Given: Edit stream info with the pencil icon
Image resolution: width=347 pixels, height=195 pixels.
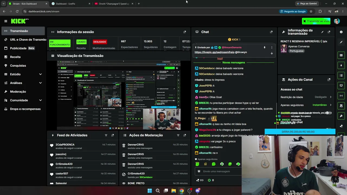Looking at the screenshot, I should [x=322, y=32].
